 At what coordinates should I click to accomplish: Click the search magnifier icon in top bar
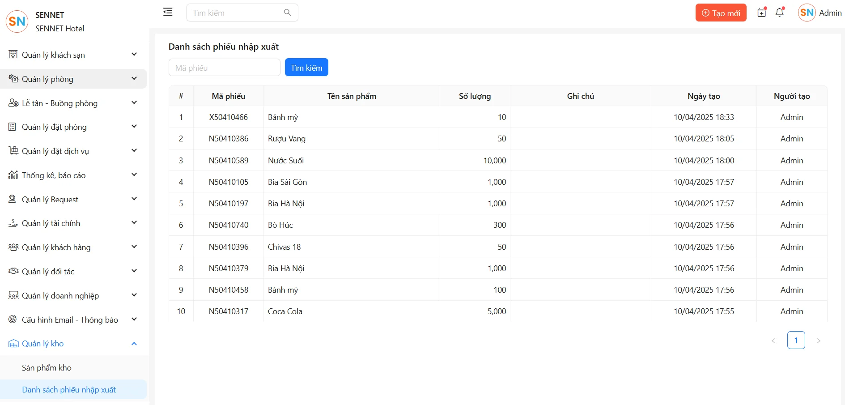pos(288,13)
